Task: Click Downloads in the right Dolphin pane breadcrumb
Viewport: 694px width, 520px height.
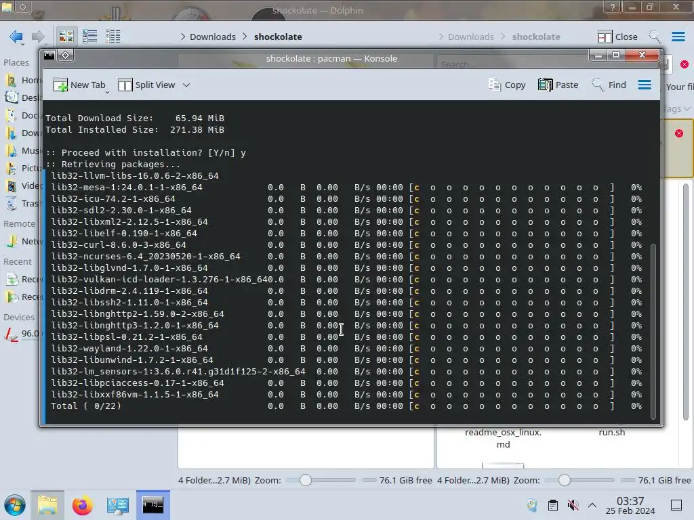Action: click(470, 37)
